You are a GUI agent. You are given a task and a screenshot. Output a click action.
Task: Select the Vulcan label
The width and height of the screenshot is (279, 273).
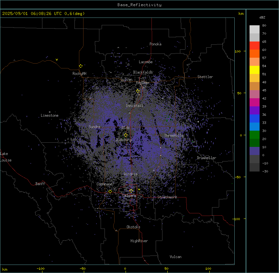pos(175,257)
